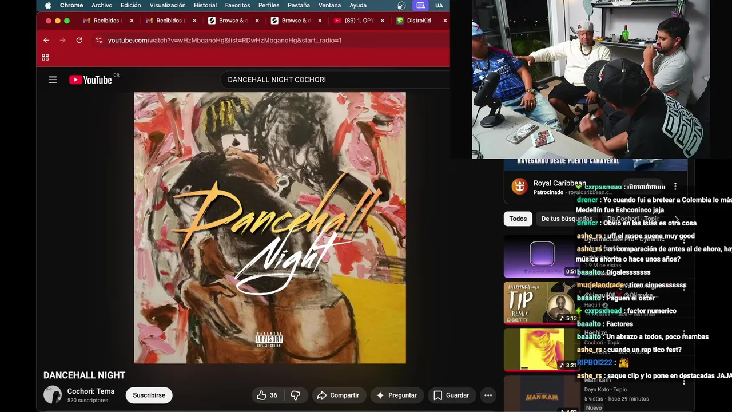Open the Favoritos menu
The image size is (732, 412).
237,5
